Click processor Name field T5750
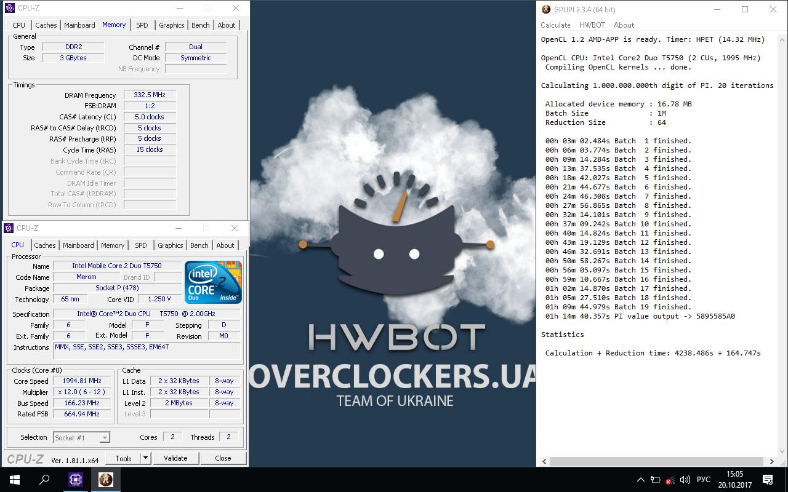The height and width of the screenshot is (492, 788). tap(117, 266)
